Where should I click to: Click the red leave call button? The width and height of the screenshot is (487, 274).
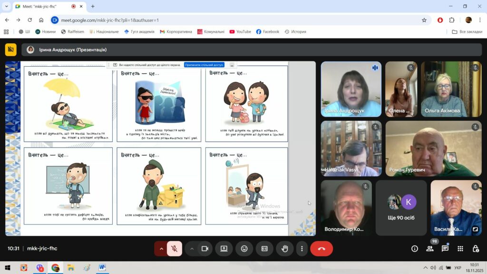[321, 248]
